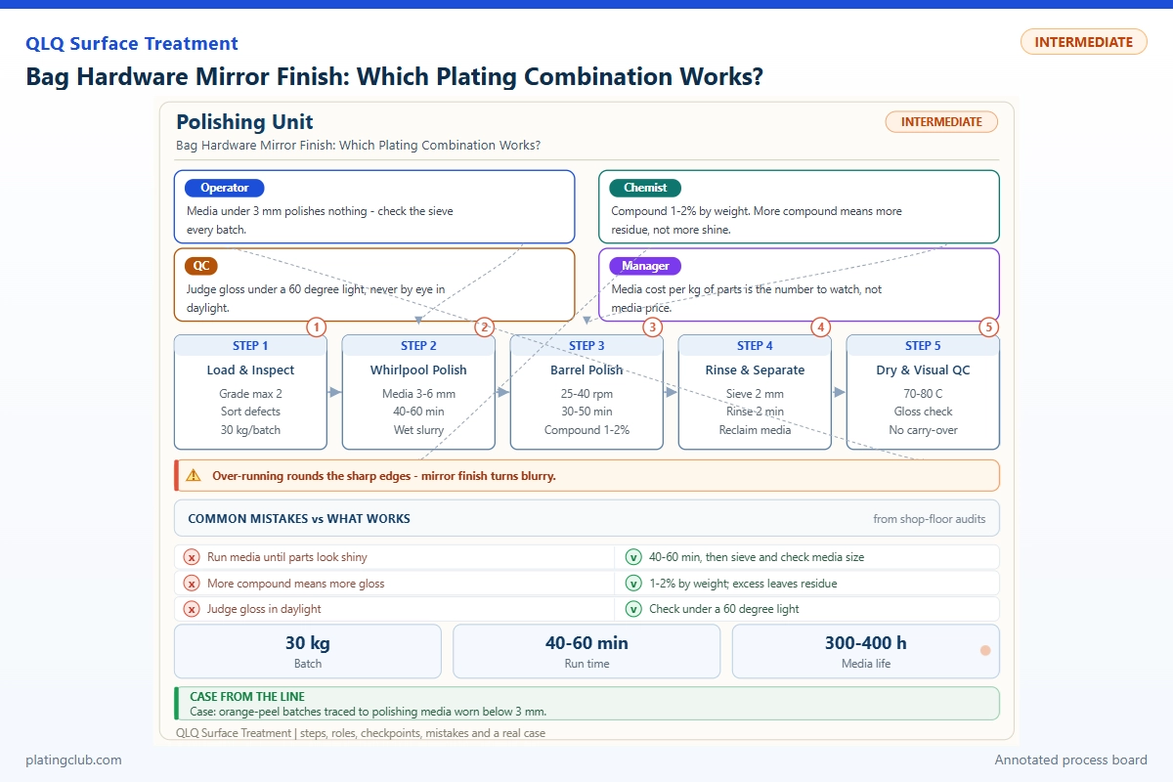Open the STEP 2 Whirlpool Polish card

(418, 392)
